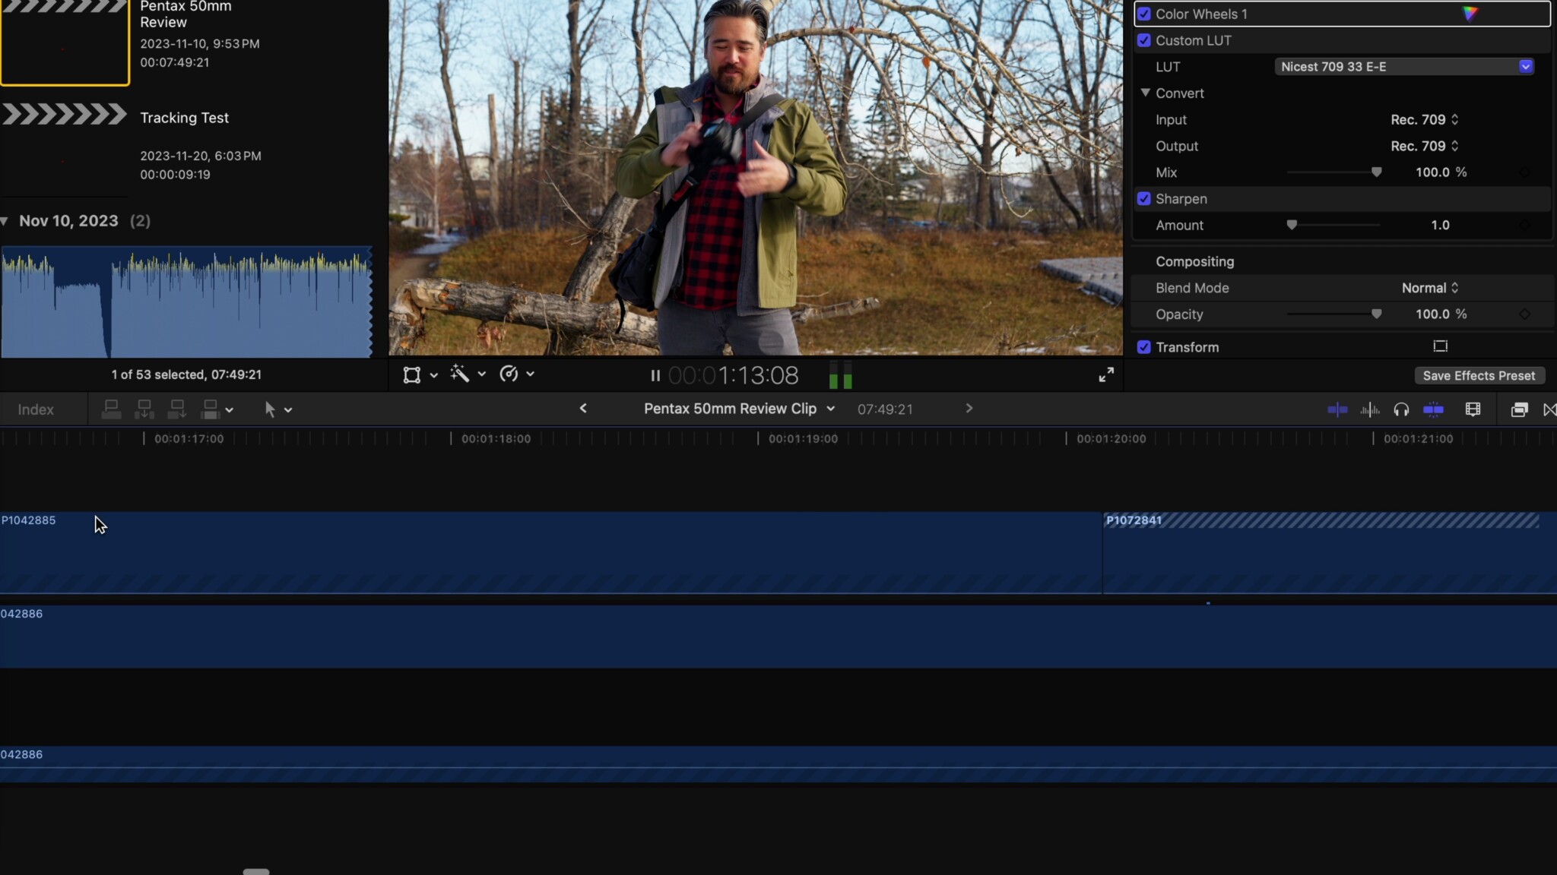Click the Solo headphones icon

coord(1401,410)
